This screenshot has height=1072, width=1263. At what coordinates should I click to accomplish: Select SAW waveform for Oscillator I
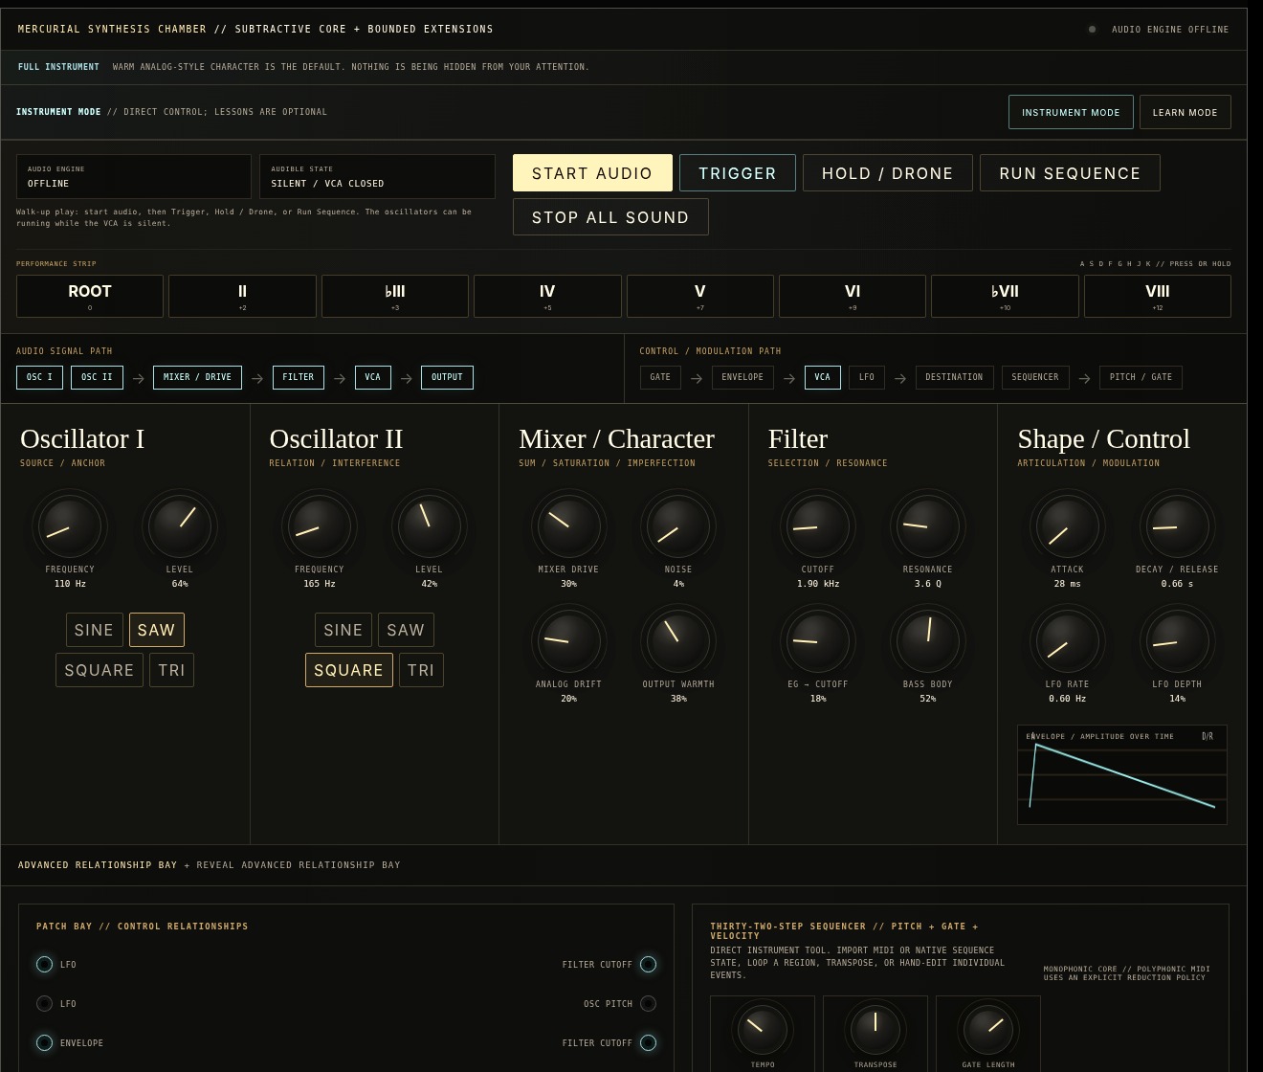(157, 630)
